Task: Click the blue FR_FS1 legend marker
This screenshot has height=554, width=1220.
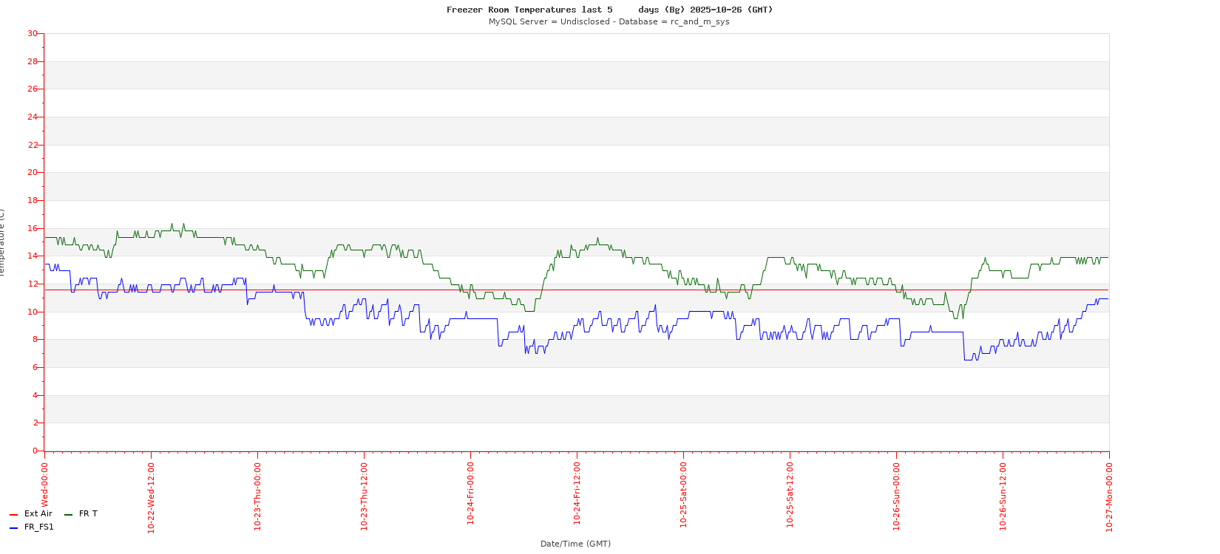Action: 13,527
